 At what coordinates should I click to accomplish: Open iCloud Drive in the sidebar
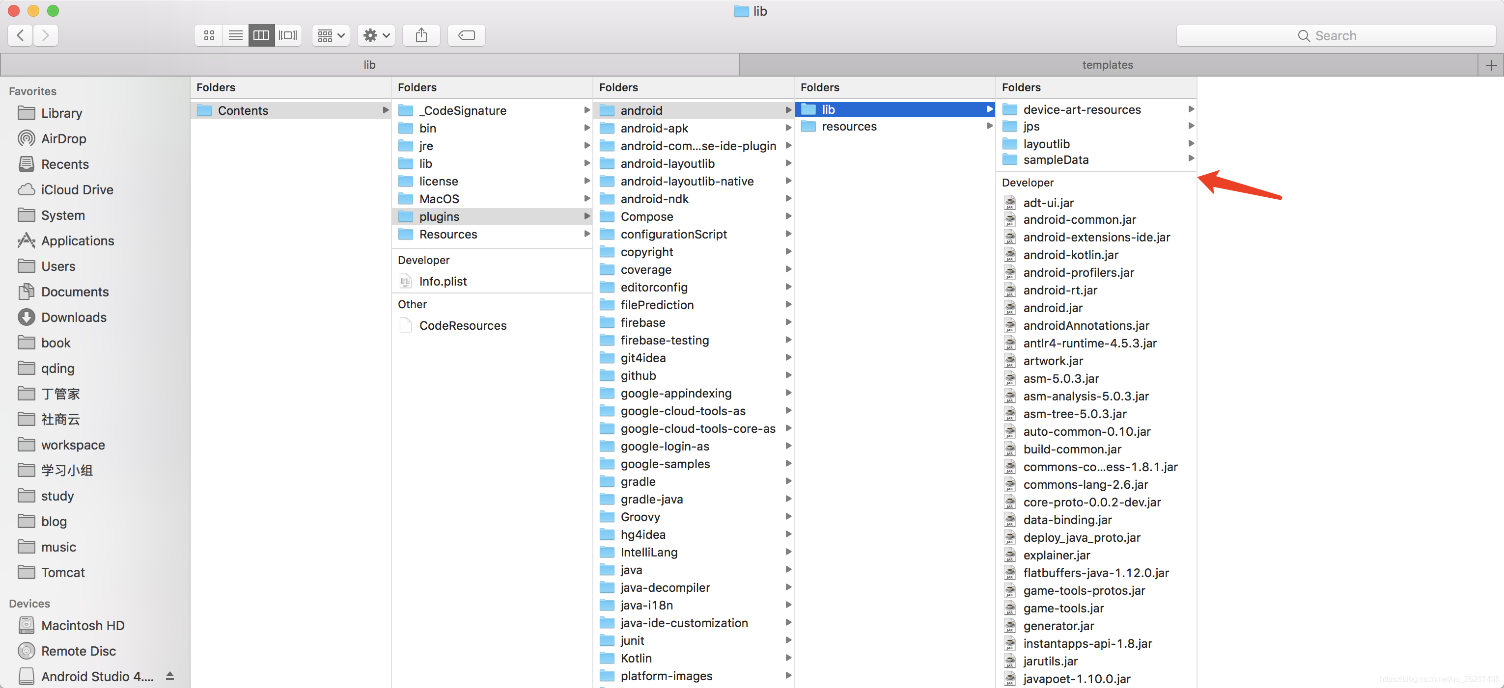point(77,189)
